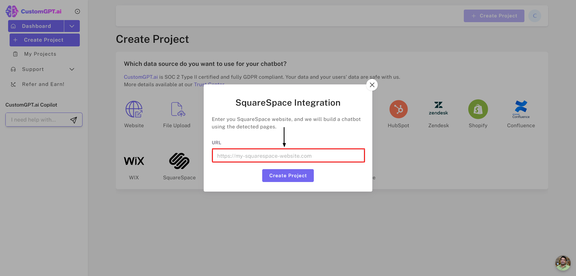The image size is (576, 276).
Task: Click the CustomGPT.ai brand name text
Action: coord(41,11)
